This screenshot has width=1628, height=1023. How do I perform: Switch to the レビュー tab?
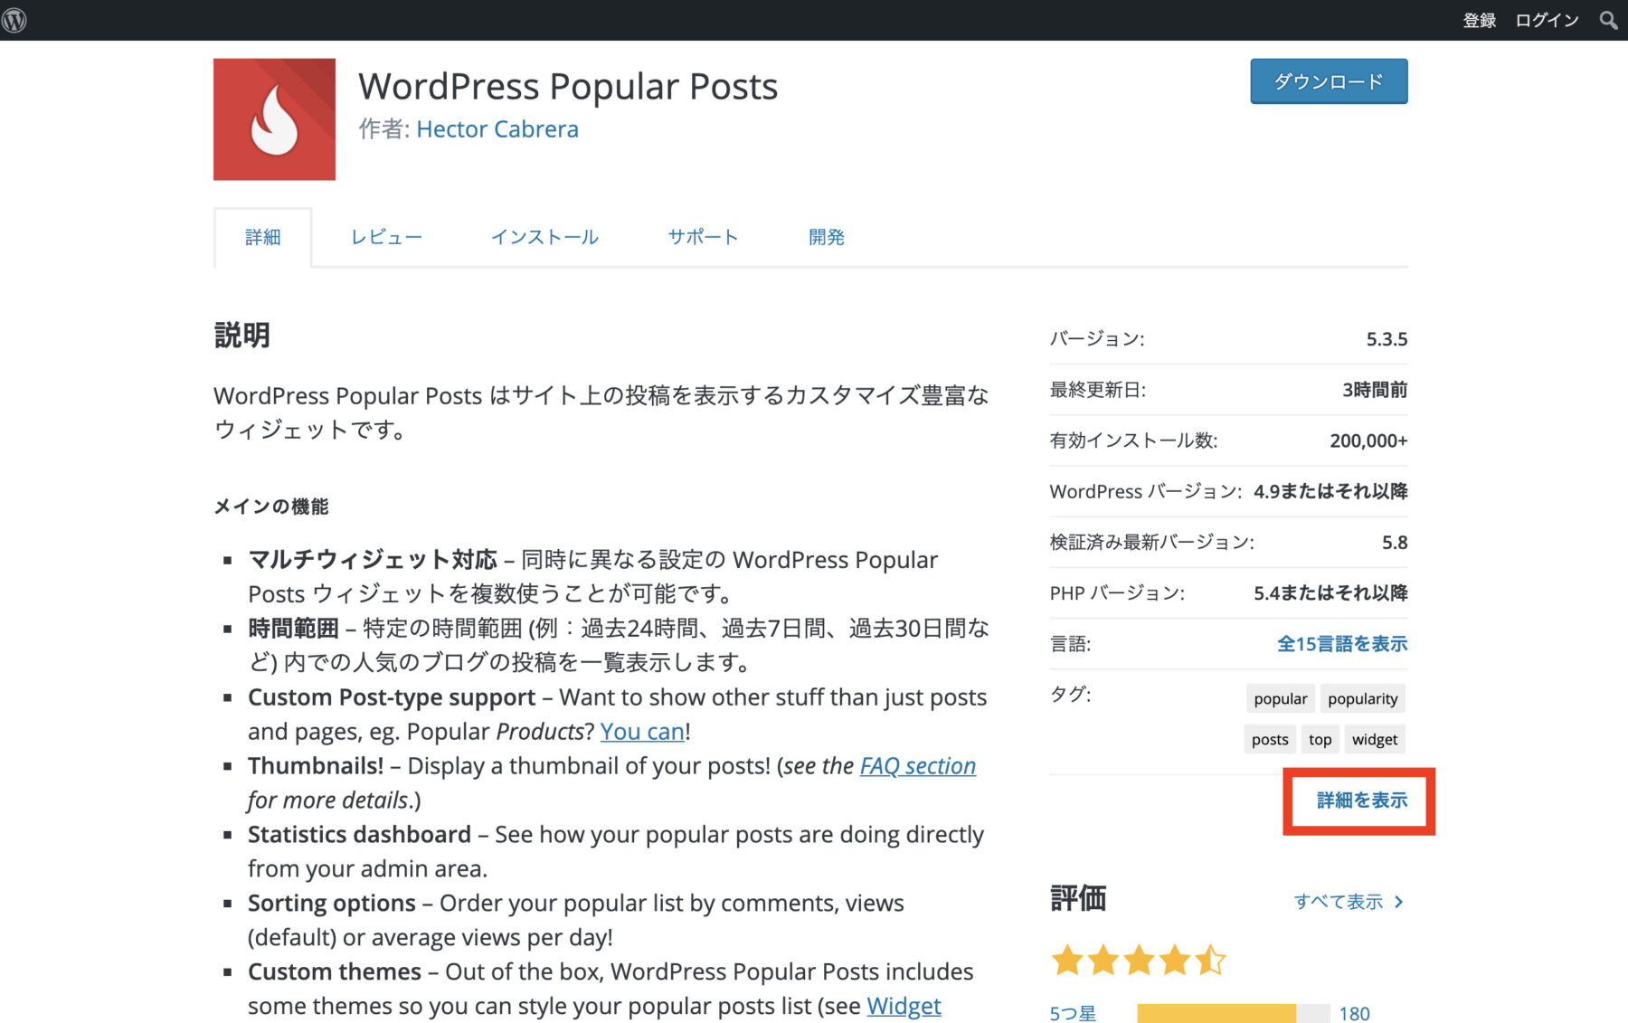(x=386, y=237)
